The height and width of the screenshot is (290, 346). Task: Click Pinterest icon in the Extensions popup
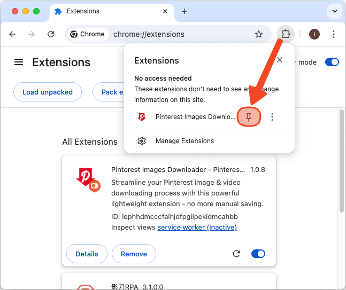pyautogui.click(x=141, y=117)
